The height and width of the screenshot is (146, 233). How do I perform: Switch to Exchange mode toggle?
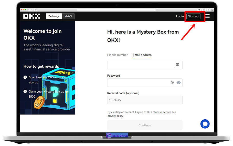tap(54, 16)
